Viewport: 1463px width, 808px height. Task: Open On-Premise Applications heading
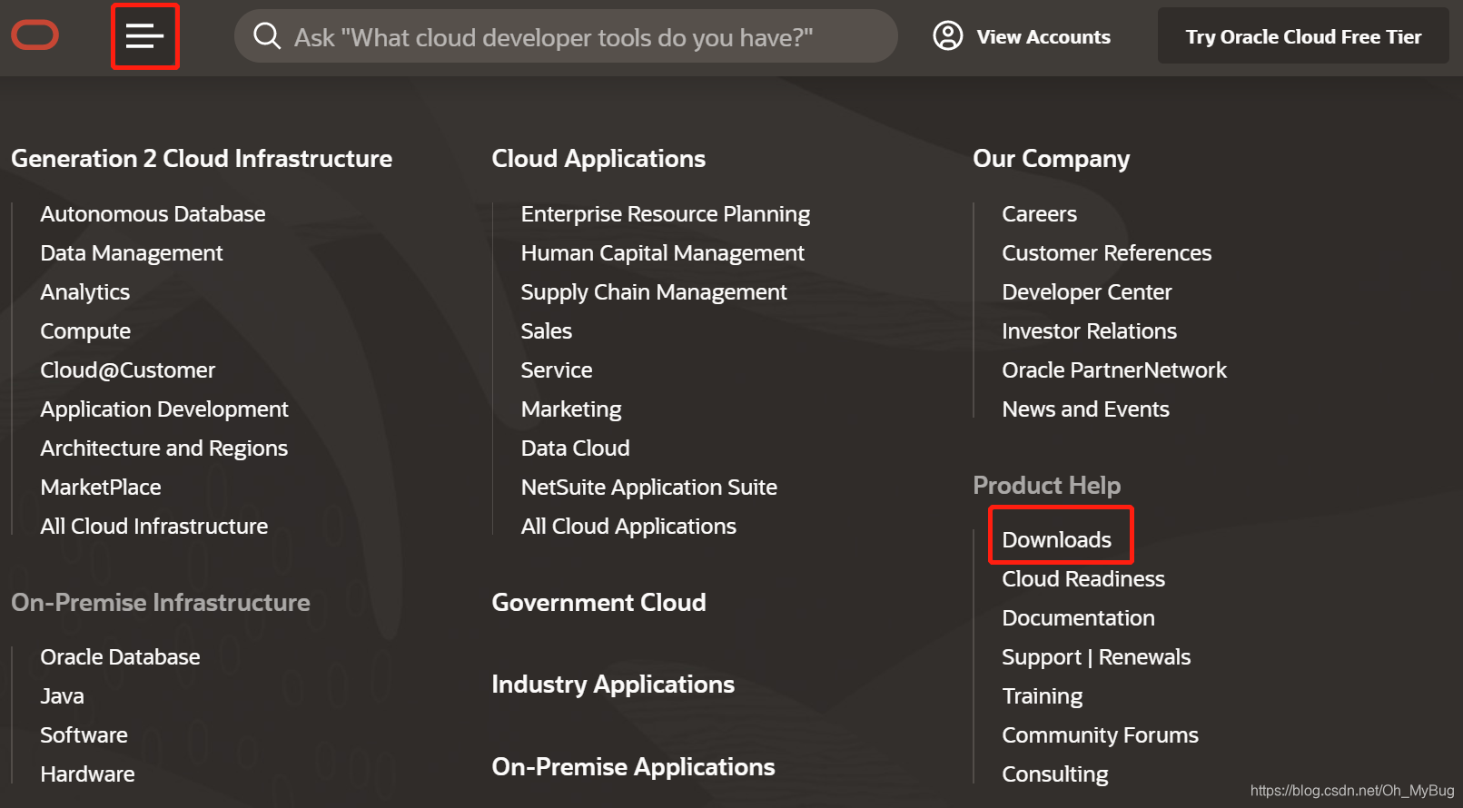click(633, 767)
